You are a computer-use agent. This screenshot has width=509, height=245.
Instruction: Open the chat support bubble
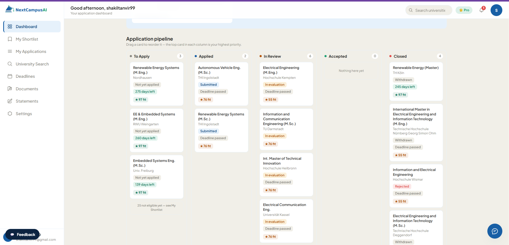coord(495,231)
